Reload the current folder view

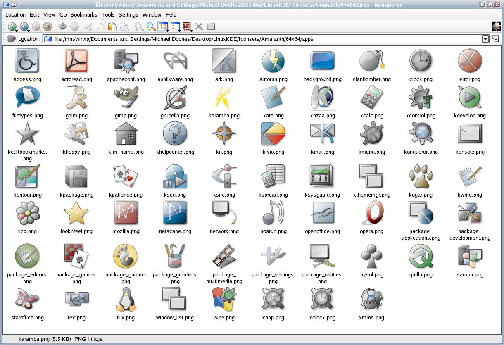62,26
